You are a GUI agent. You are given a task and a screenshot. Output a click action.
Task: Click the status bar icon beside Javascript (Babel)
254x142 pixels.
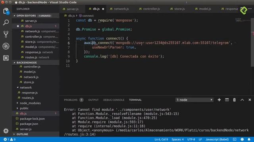(x=235, y=139)
